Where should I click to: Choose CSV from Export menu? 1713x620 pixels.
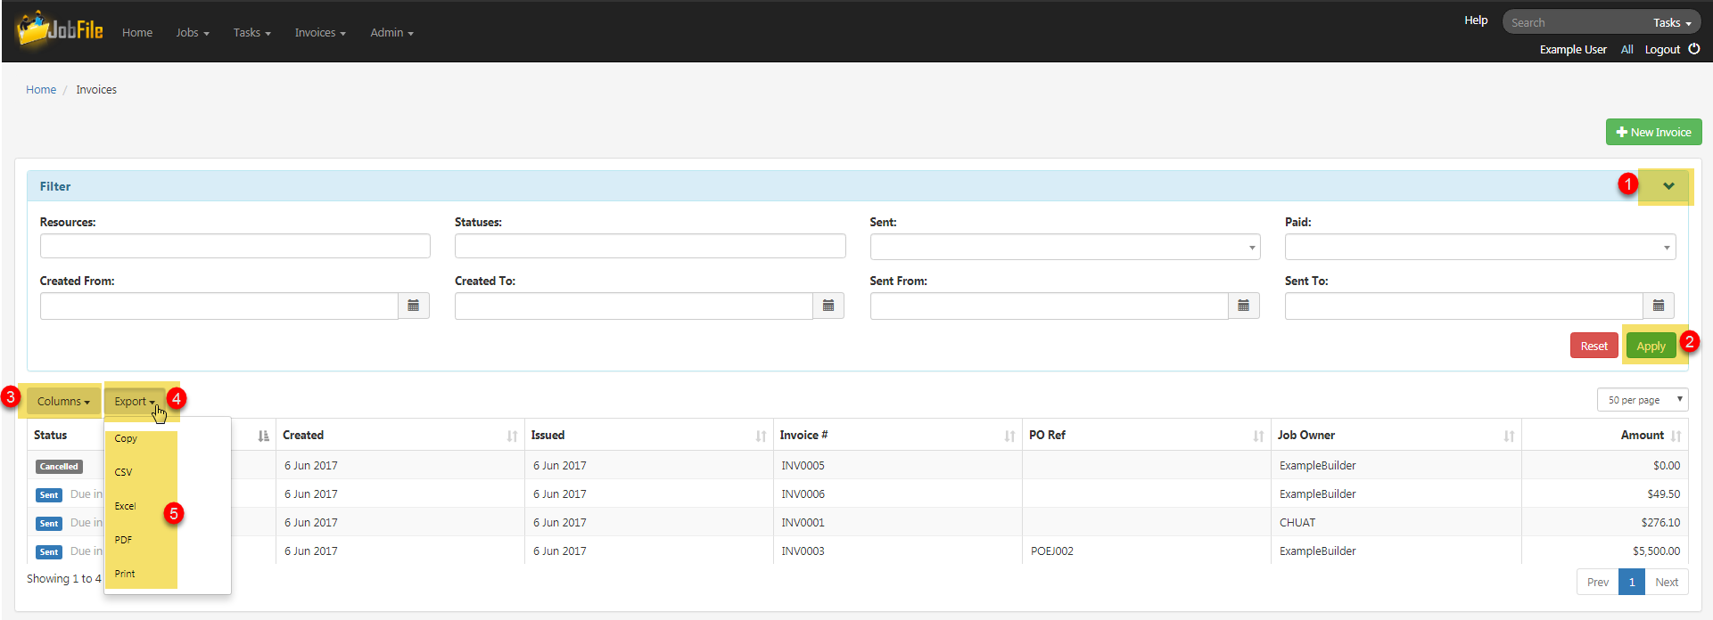123,472
